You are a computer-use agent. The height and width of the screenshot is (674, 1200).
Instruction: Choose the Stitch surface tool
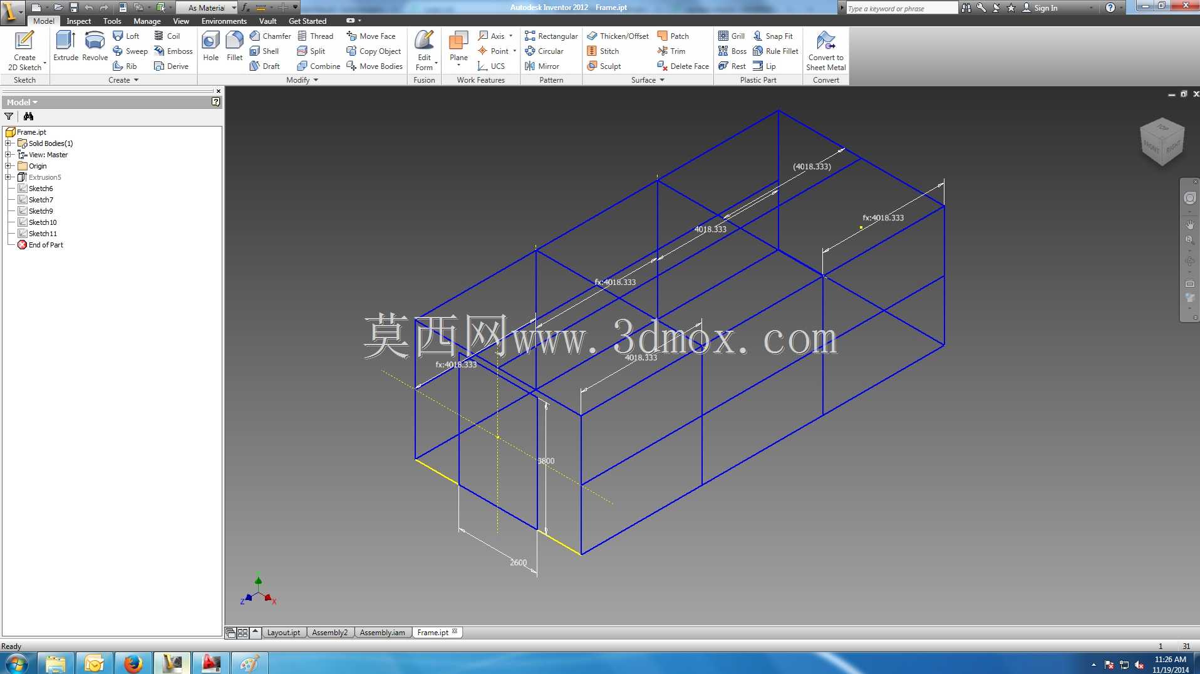[603, 51]
